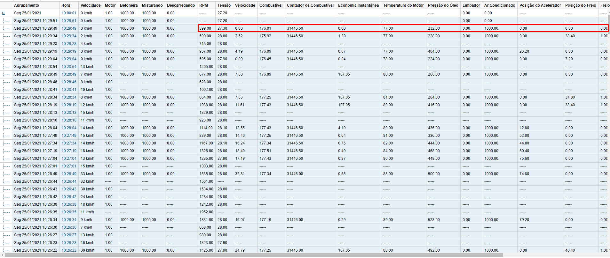Click the Hora column header
610x258 pixels.
(66, 5)
